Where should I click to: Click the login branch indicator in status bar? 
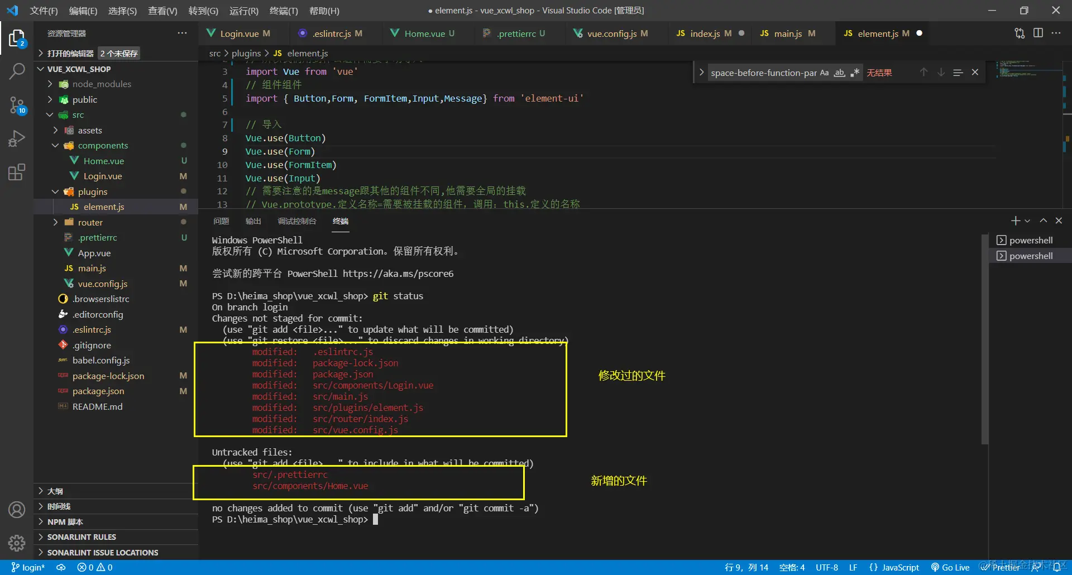pyautogui.click(x=28, y=568)
